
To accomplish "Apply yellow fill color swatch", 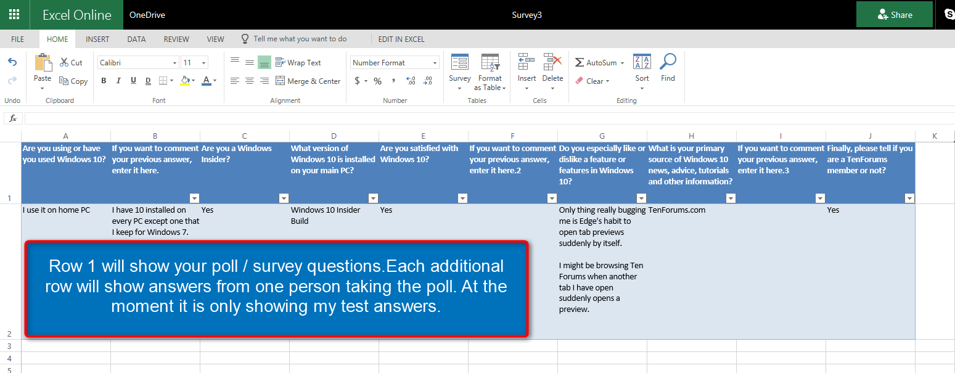I will (x=185, y=81).
